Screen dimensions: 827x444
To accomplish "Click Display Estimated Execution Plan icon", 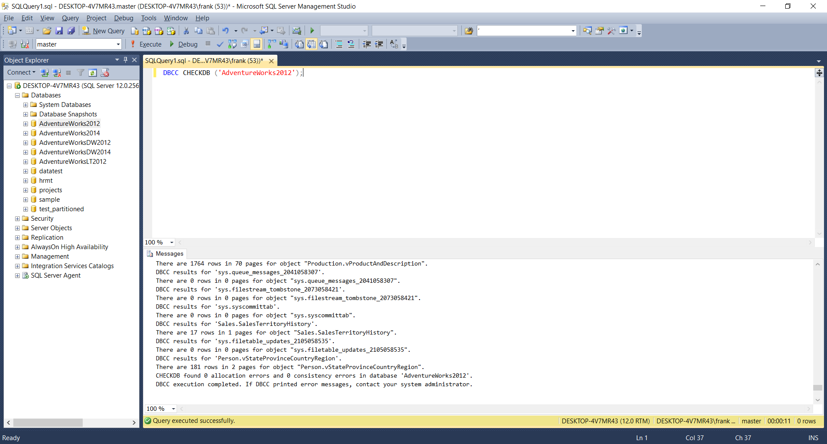I will pos(232,44).
